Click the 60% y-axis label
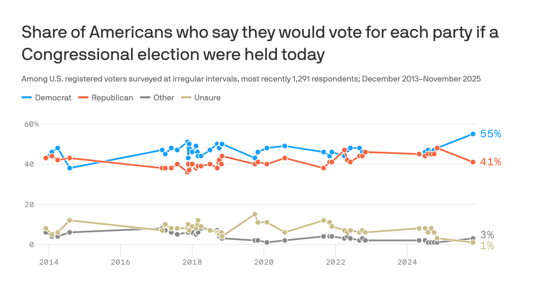This screenshot has width=539, height=303. coord(32,124)
